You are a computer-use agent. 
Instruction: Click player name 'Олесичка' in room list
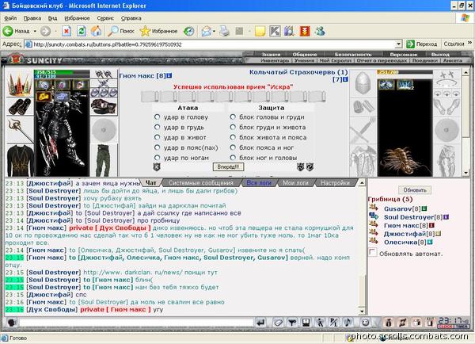(x=401, y=243)
